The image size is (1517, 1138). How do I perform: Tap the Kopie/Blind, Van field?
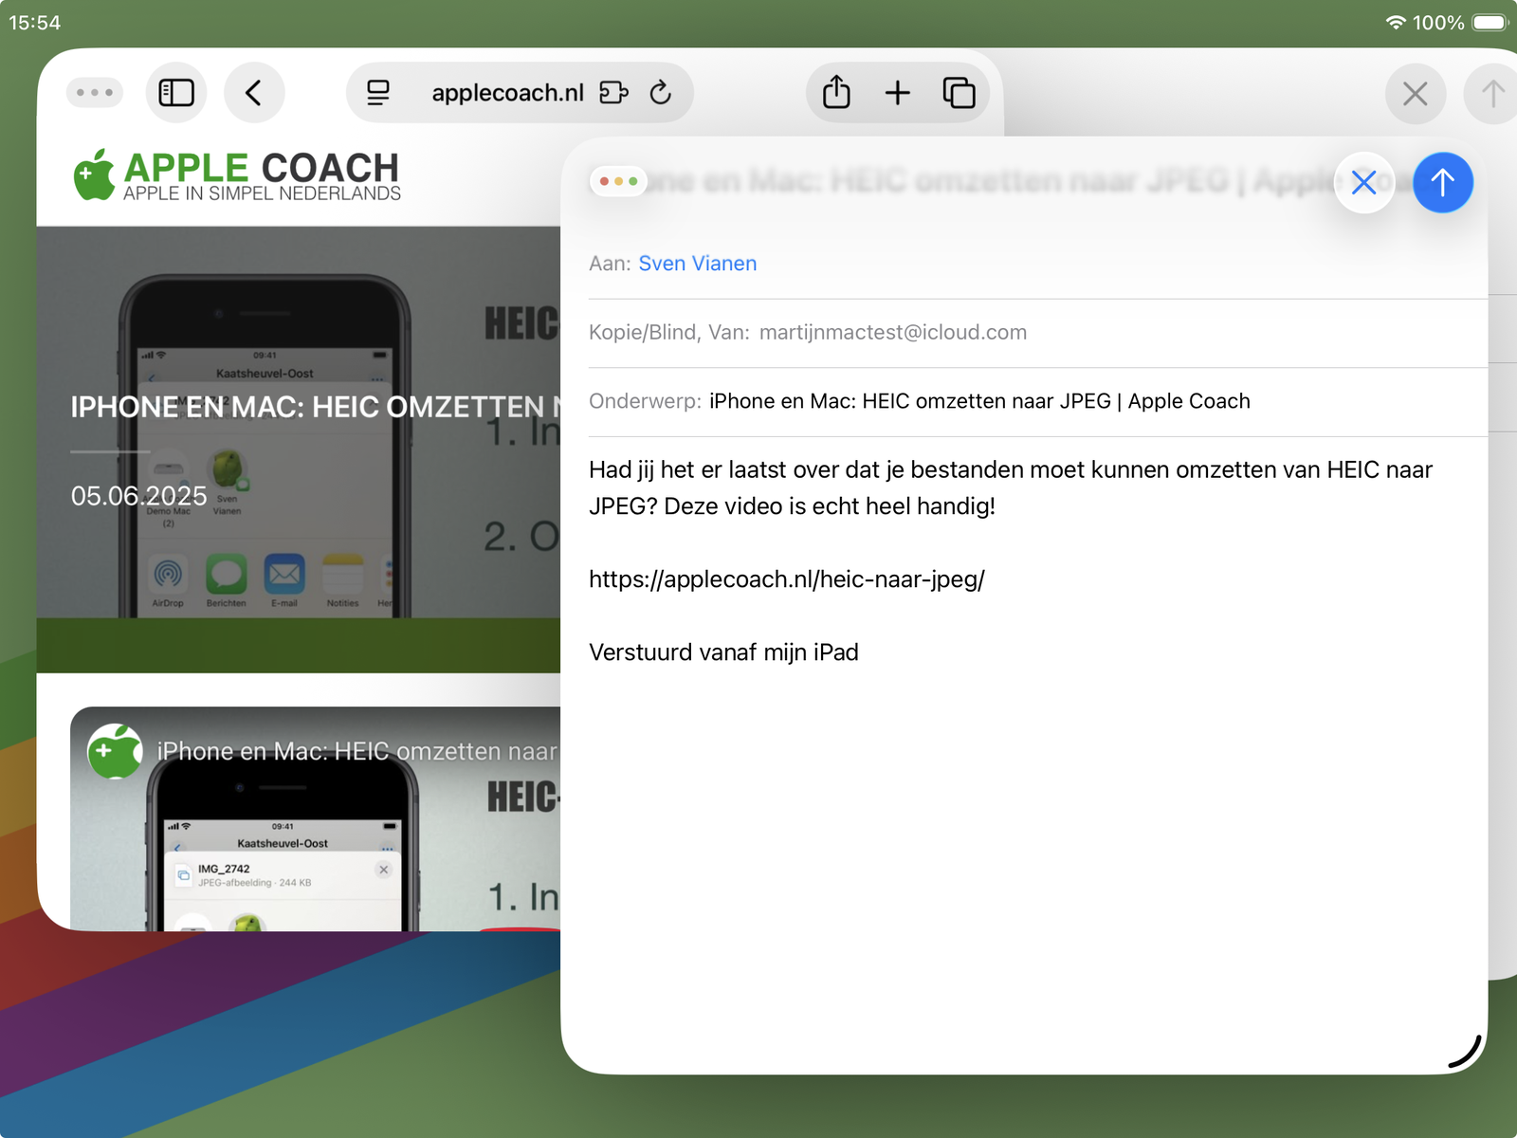coord(1037,333)
